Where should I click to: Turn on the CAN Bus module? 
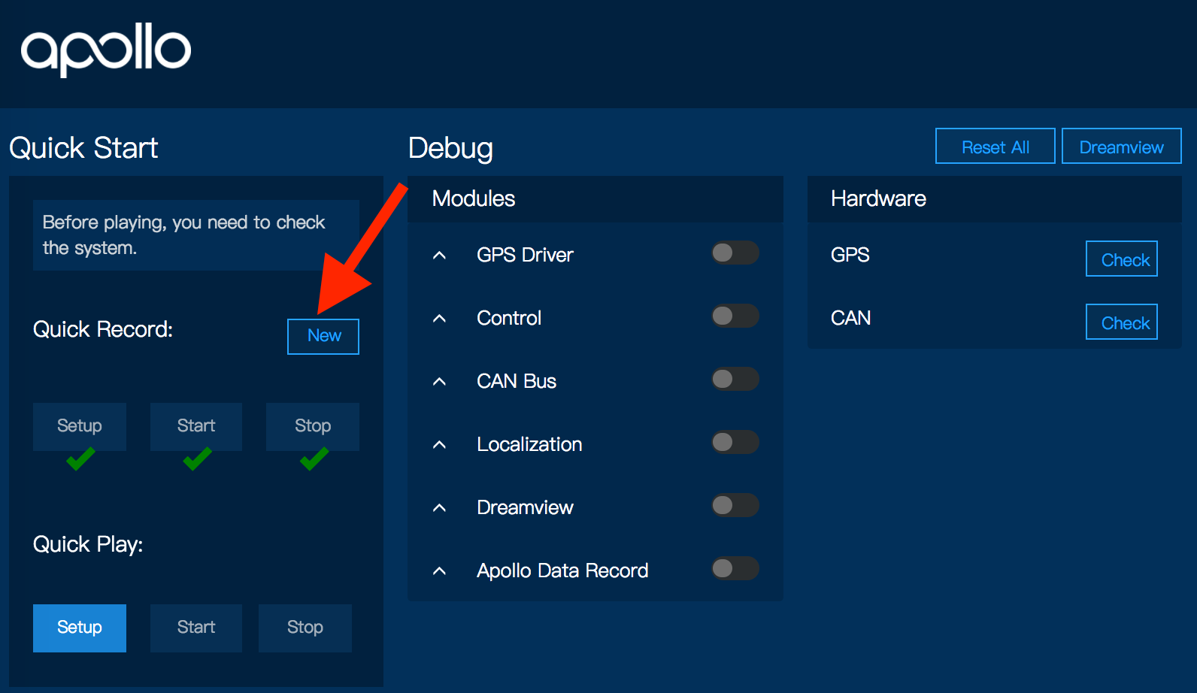[735, 379]
